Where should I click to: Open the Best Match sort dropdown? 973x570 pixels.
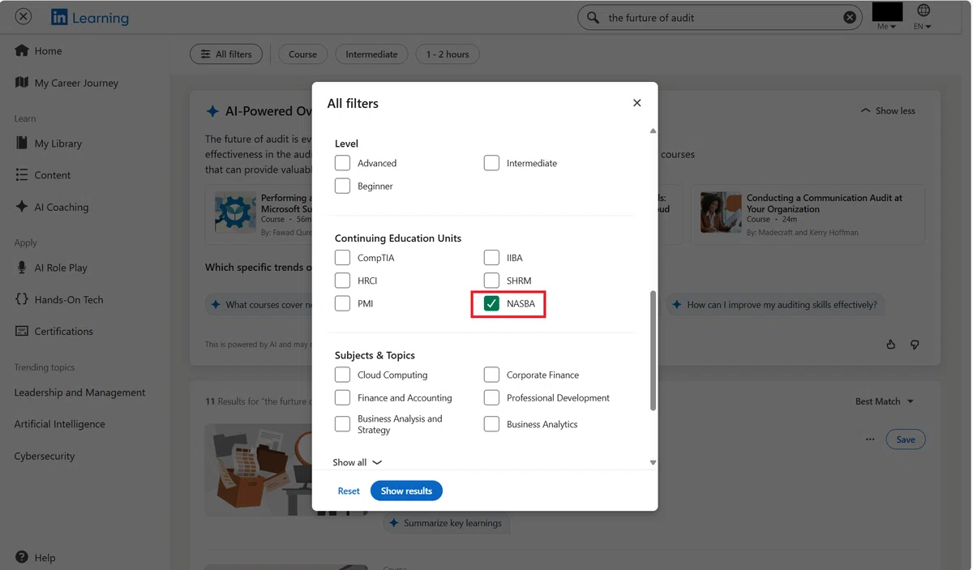tap(885, 401)
